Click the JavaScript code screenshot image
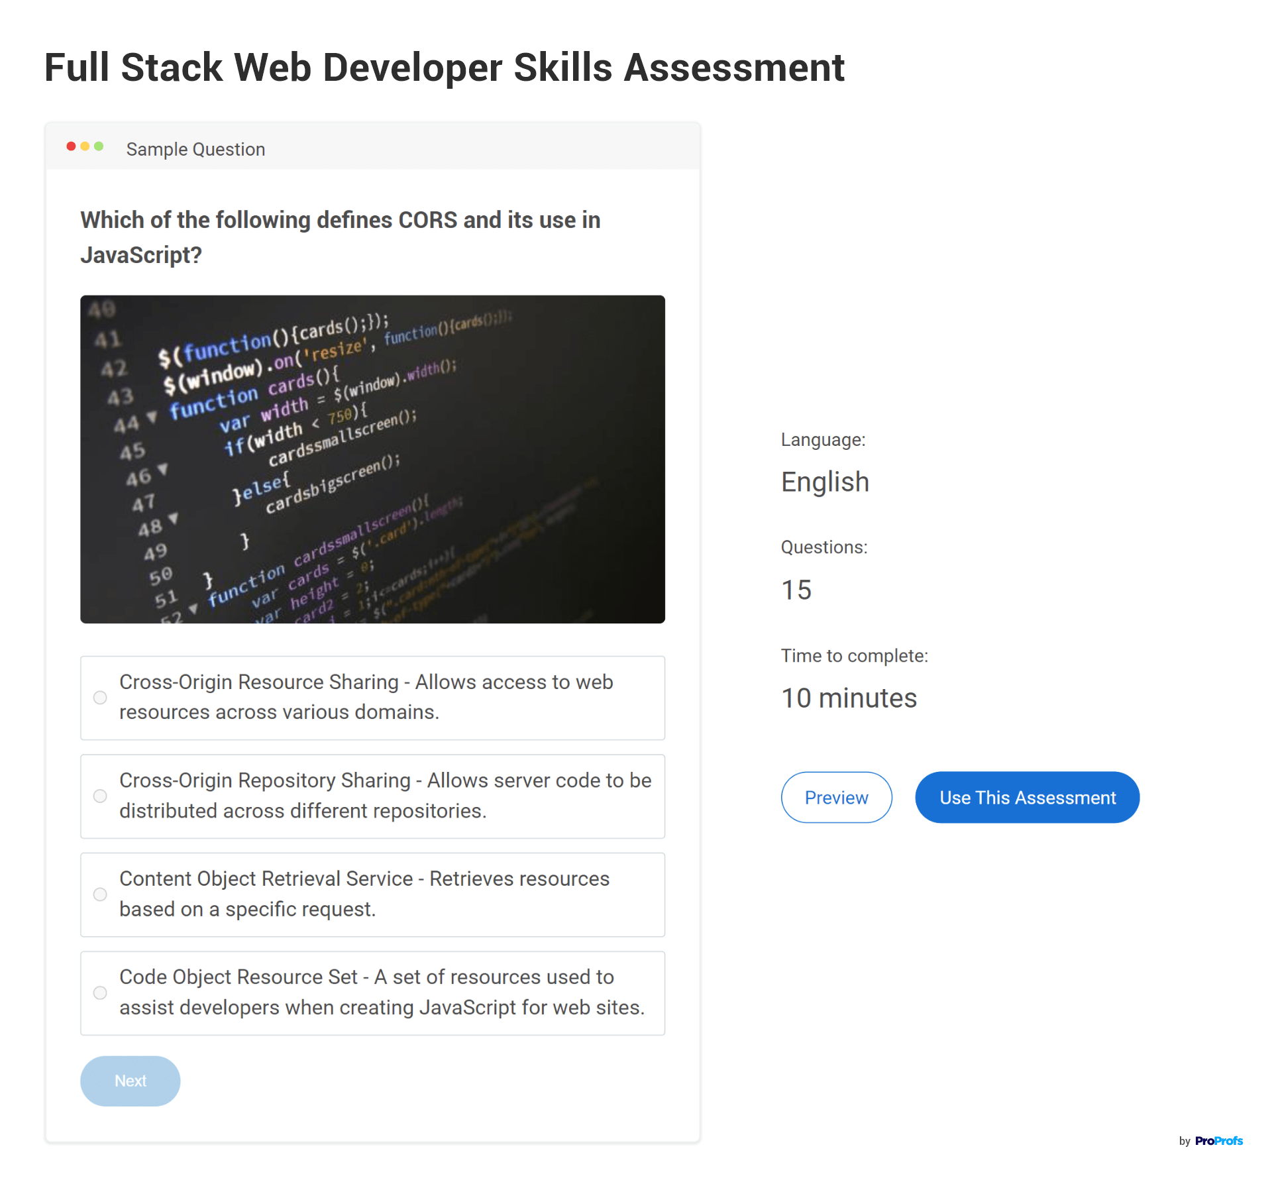This screenshot has width=1272, height=1182. [x=372, y=459]
